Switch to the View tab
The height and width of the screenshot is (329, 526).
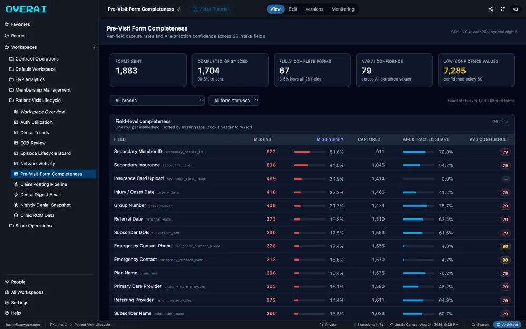point(276,9)
